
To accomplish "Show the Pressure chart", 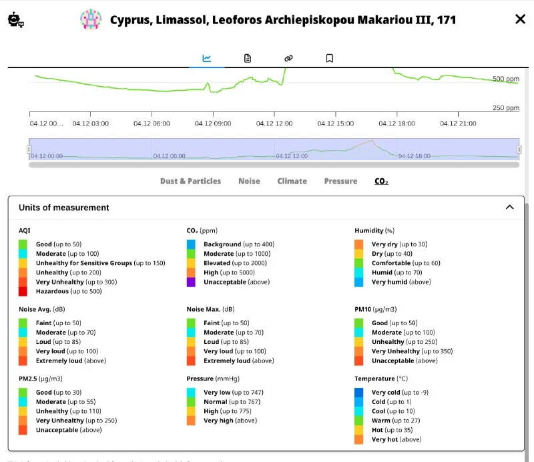I will (x=340, y=182).
